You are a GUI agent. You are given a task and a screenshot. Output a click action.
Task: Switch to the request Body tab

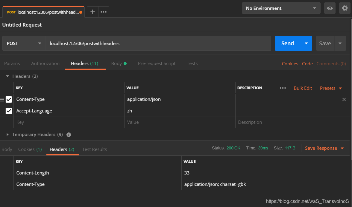(119, 64)
